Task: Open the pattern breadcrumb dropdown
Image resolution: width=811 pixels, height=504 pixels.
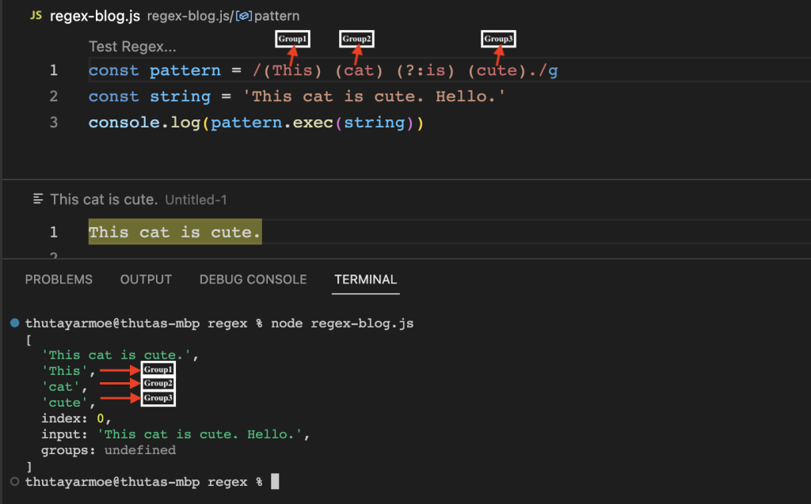Action: (277, 15)
